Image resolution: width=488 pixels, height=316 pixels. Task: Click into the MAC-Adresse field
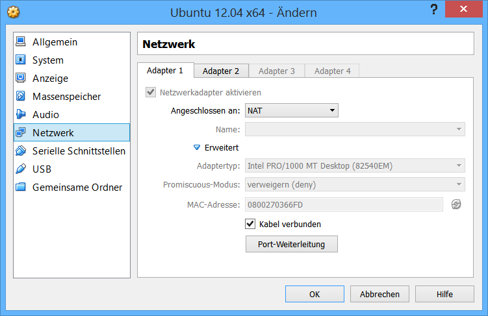(x=343, y=205)
